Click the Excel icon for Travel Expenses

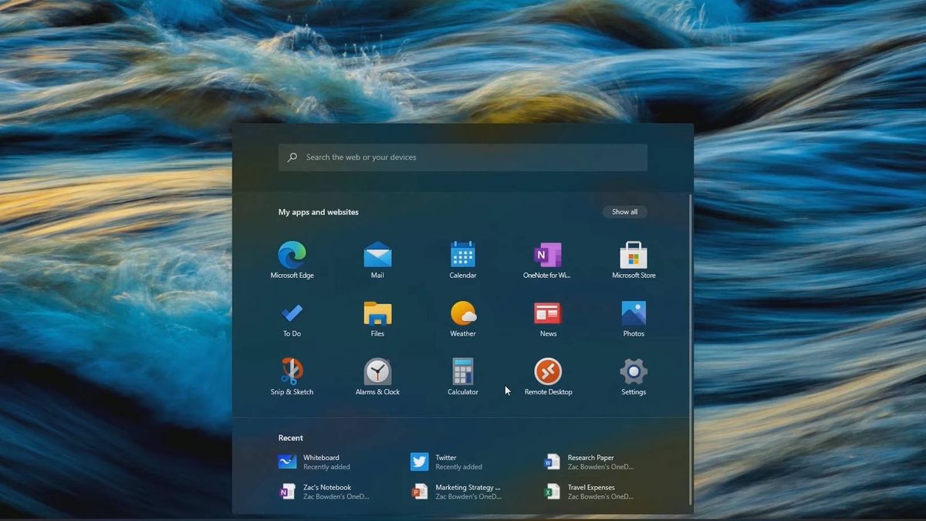click(x=552, y=492)
